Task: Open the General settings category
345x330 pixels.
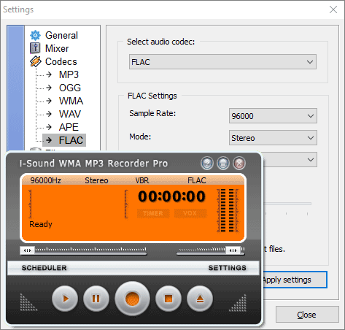Action: pyautogui.click(x=61, y=36)
